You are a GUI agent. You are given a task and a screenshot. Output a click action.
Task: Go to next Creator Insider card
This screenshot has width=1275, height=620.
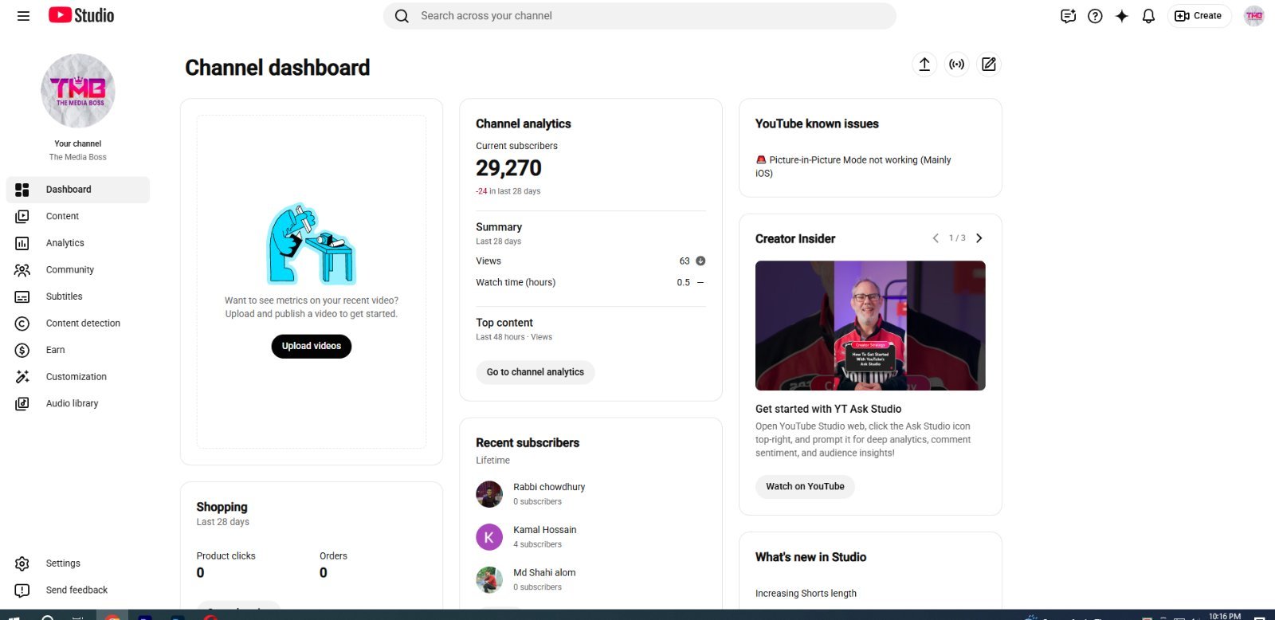[x=979, y=238]
